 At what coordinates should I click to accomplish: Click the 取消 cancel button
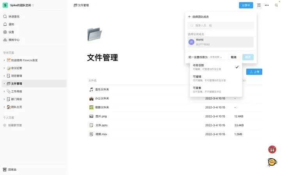pyautogui.click(x=233, y=57)
